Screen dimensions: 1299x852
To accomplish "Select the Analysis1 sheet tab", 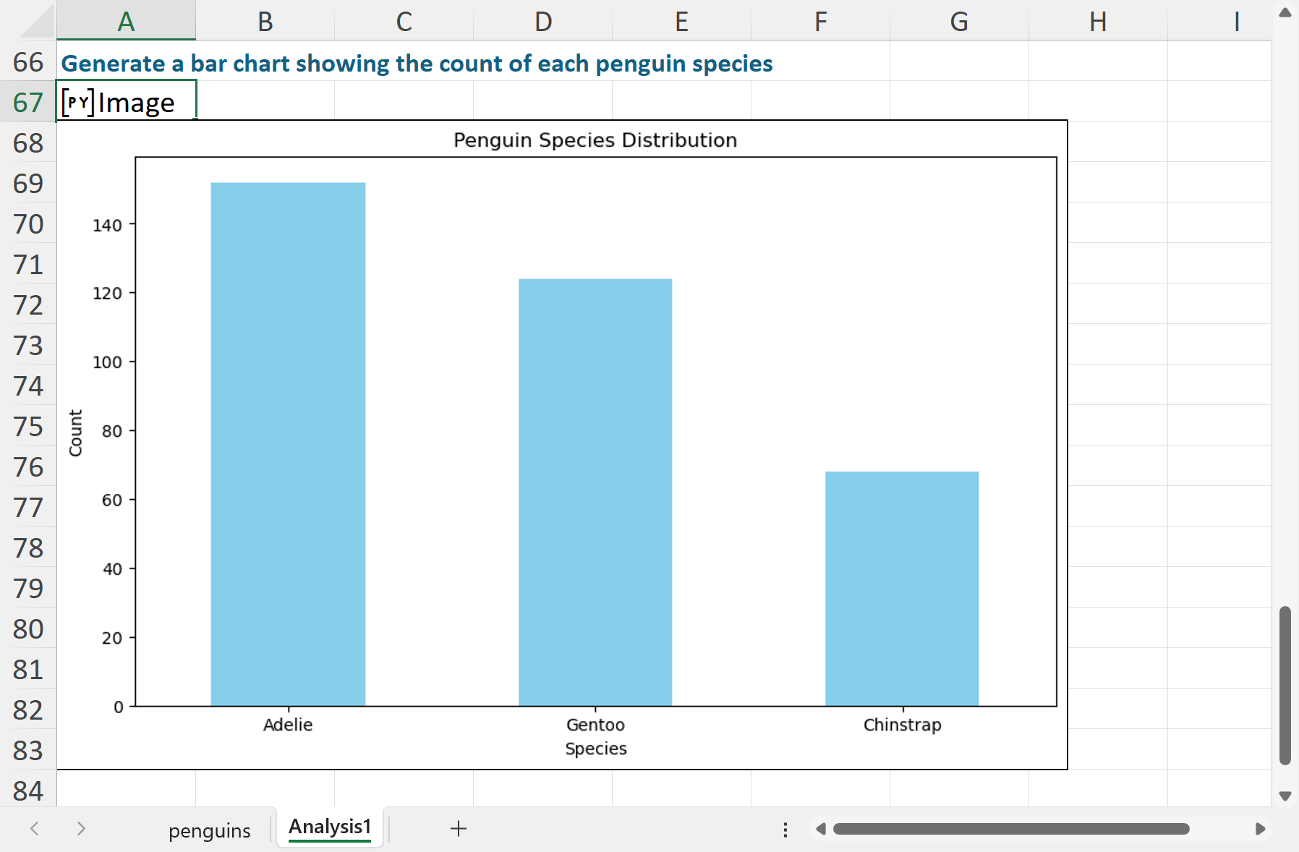I will (330, 827).
